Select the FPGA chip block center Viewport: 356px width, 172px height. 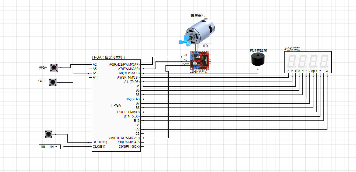point(116,106)
